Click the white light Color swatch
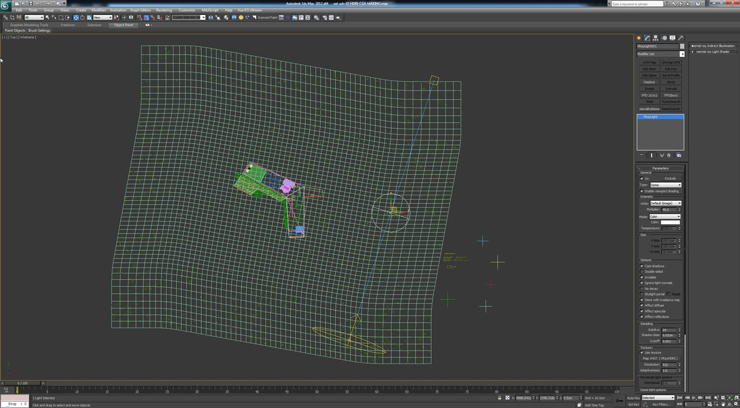 point(670,223)
